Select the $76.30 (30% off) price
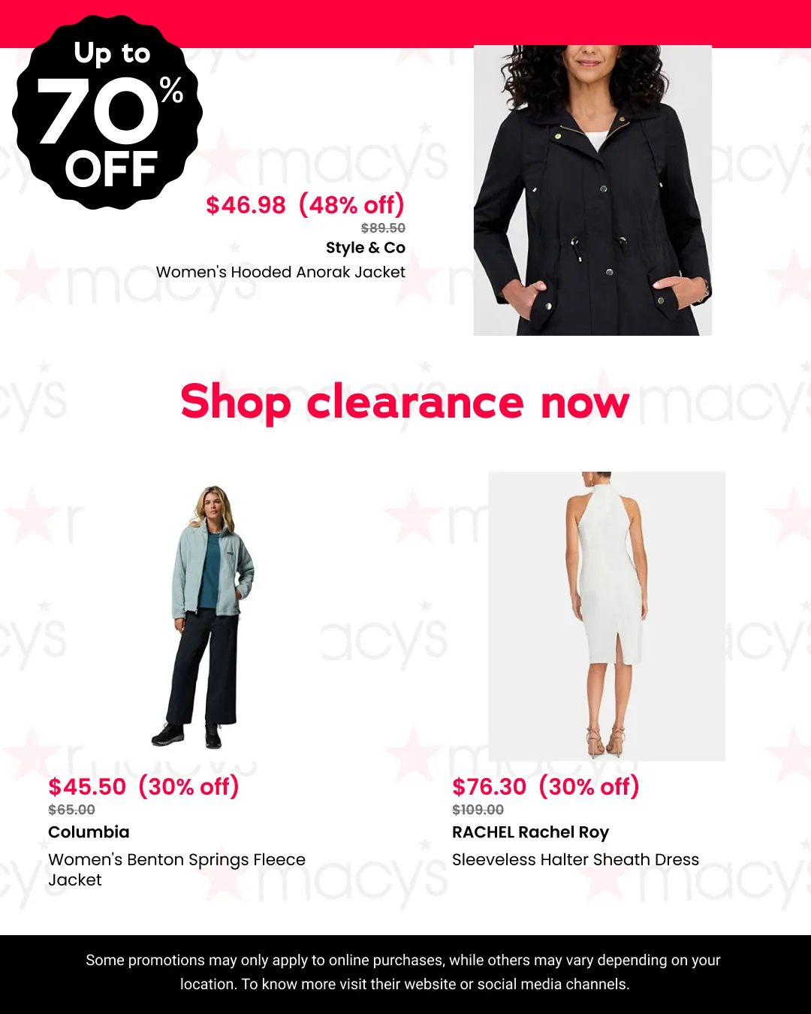The height and width of the screenshot is (1014, 811). [x=546, y=786]
